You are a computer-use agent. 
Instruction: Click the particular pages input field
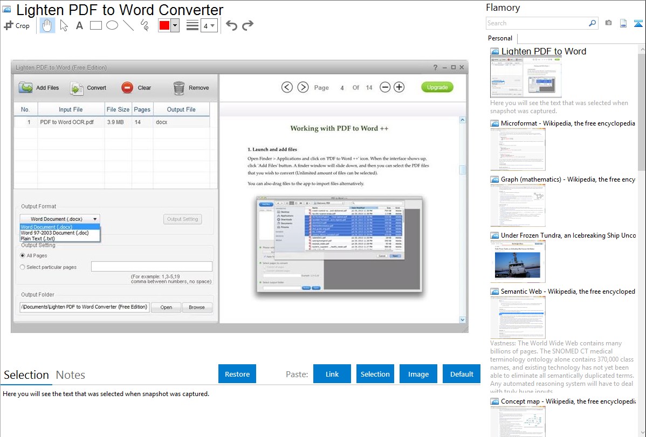pyautogui.click(x=152, y=267)
